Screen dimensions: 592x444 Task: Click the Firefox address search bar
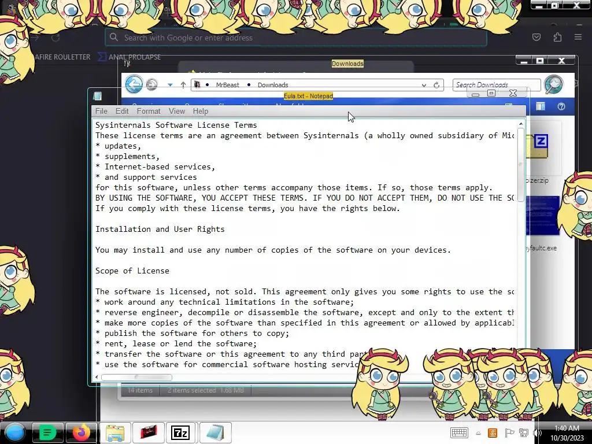(296, 38)
